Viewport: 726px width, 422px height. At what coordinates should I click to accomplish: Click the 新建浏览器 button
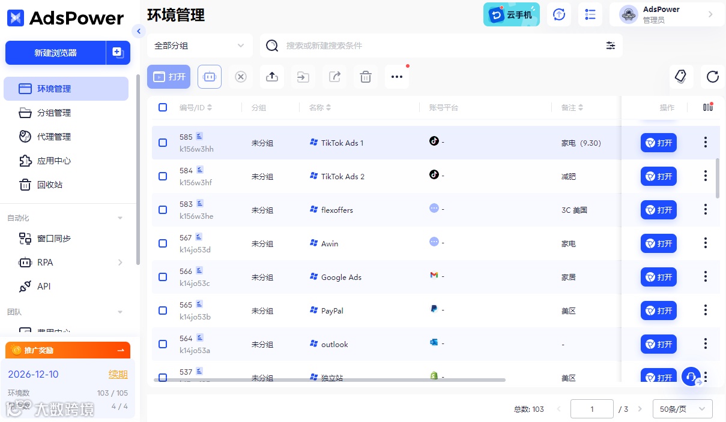pos(55,53)
